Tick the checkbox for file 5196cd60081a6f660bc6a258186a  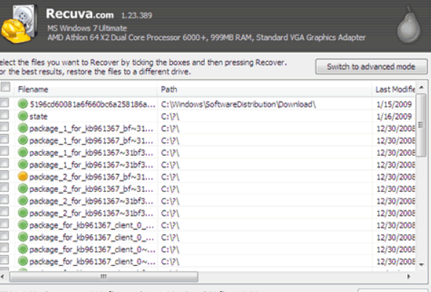[x=4, y=103]
